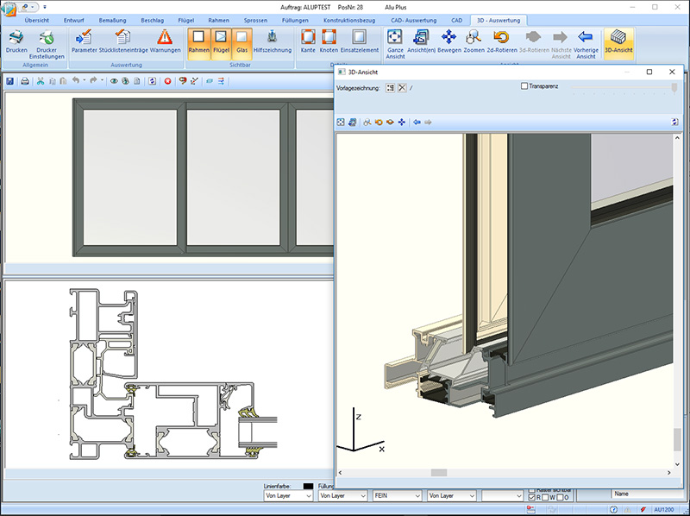Click 2D rotate icon in 3D-Ansicht toolbar
Viewport: 690px width, 516px height.
pyautogui.click(x=379, y=122)
